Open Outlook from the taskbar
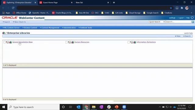 [x=79, y=107]
